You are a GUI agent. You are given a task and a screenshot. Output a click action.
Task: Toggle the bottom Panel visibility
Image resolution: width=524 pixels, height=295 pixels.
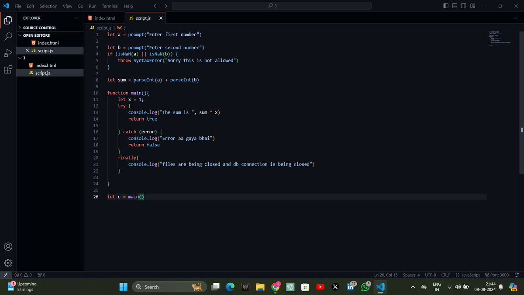coord(455,6)
